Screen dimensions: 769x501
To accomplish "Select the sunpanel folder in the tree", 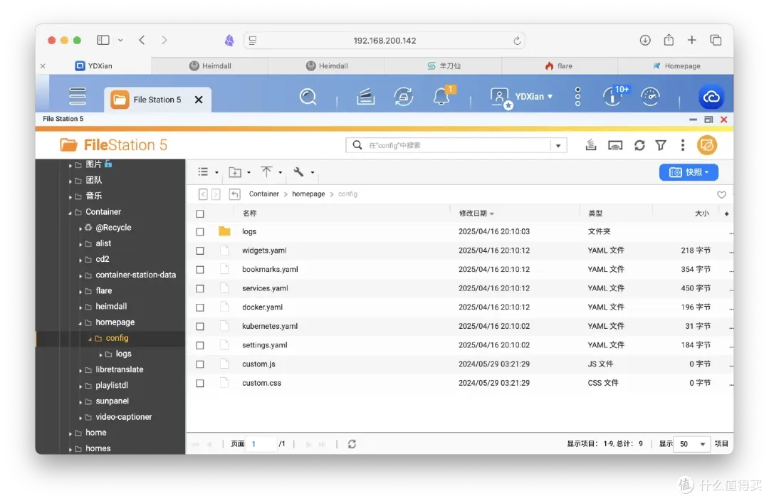I will [x=113, y=401].
